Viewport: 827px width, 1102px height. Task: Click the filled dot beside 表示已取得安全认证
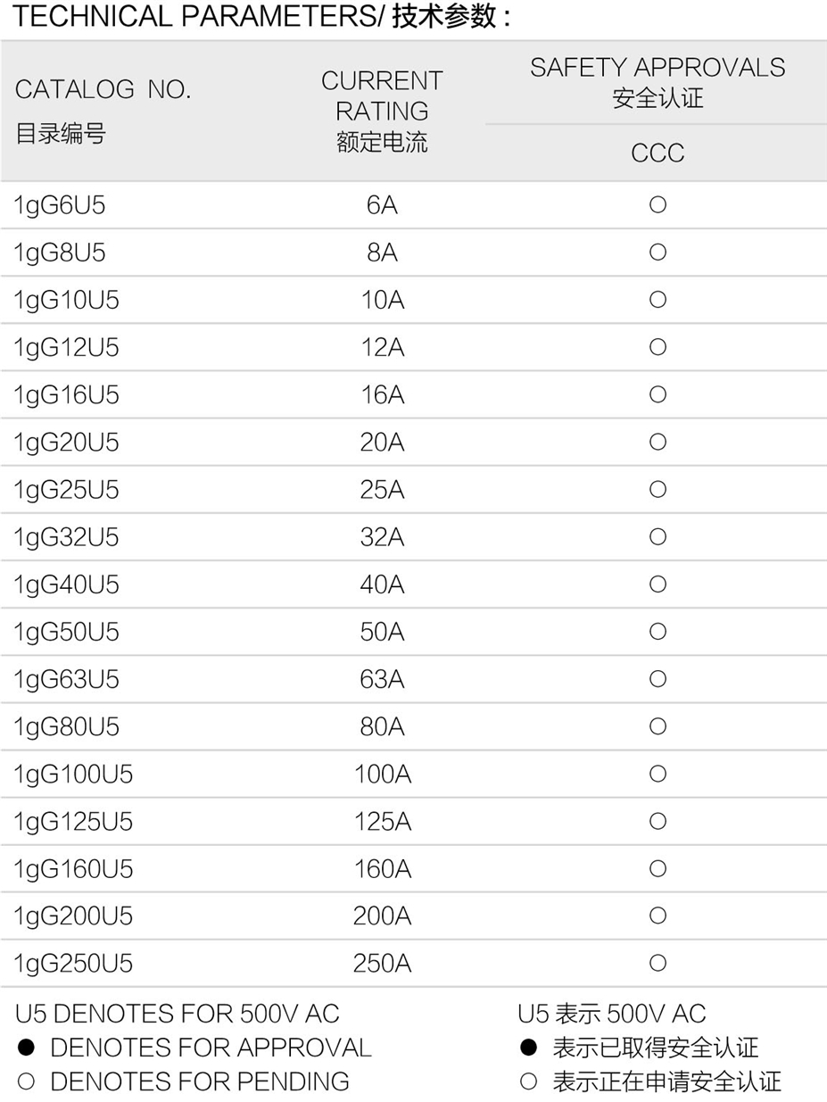click(x=529, y=1048)
